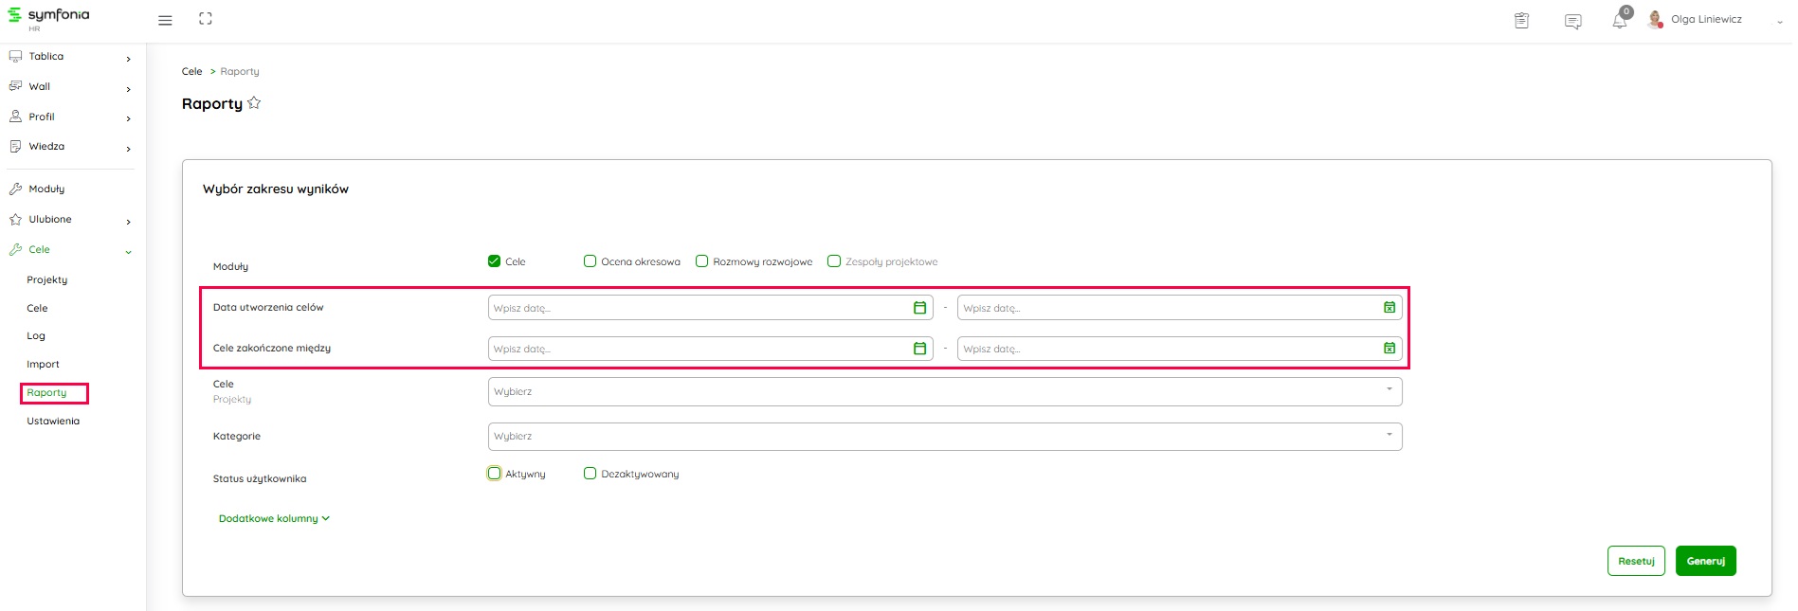The height and width of the screenshot is (611, 1798).
Task: Tick the Aktywny user status checkbox
Action: (x=494, y=474)
